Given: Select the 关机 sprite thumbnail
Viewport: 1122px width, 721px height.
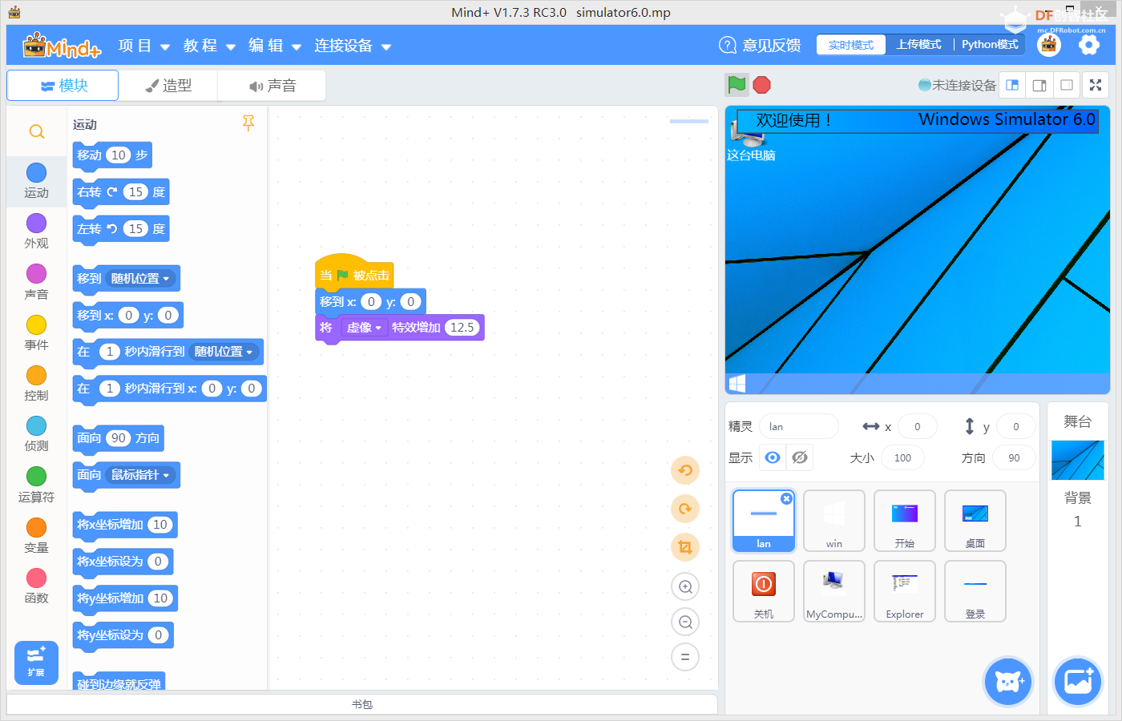Looking at the screenshot, I should point(764,591).
